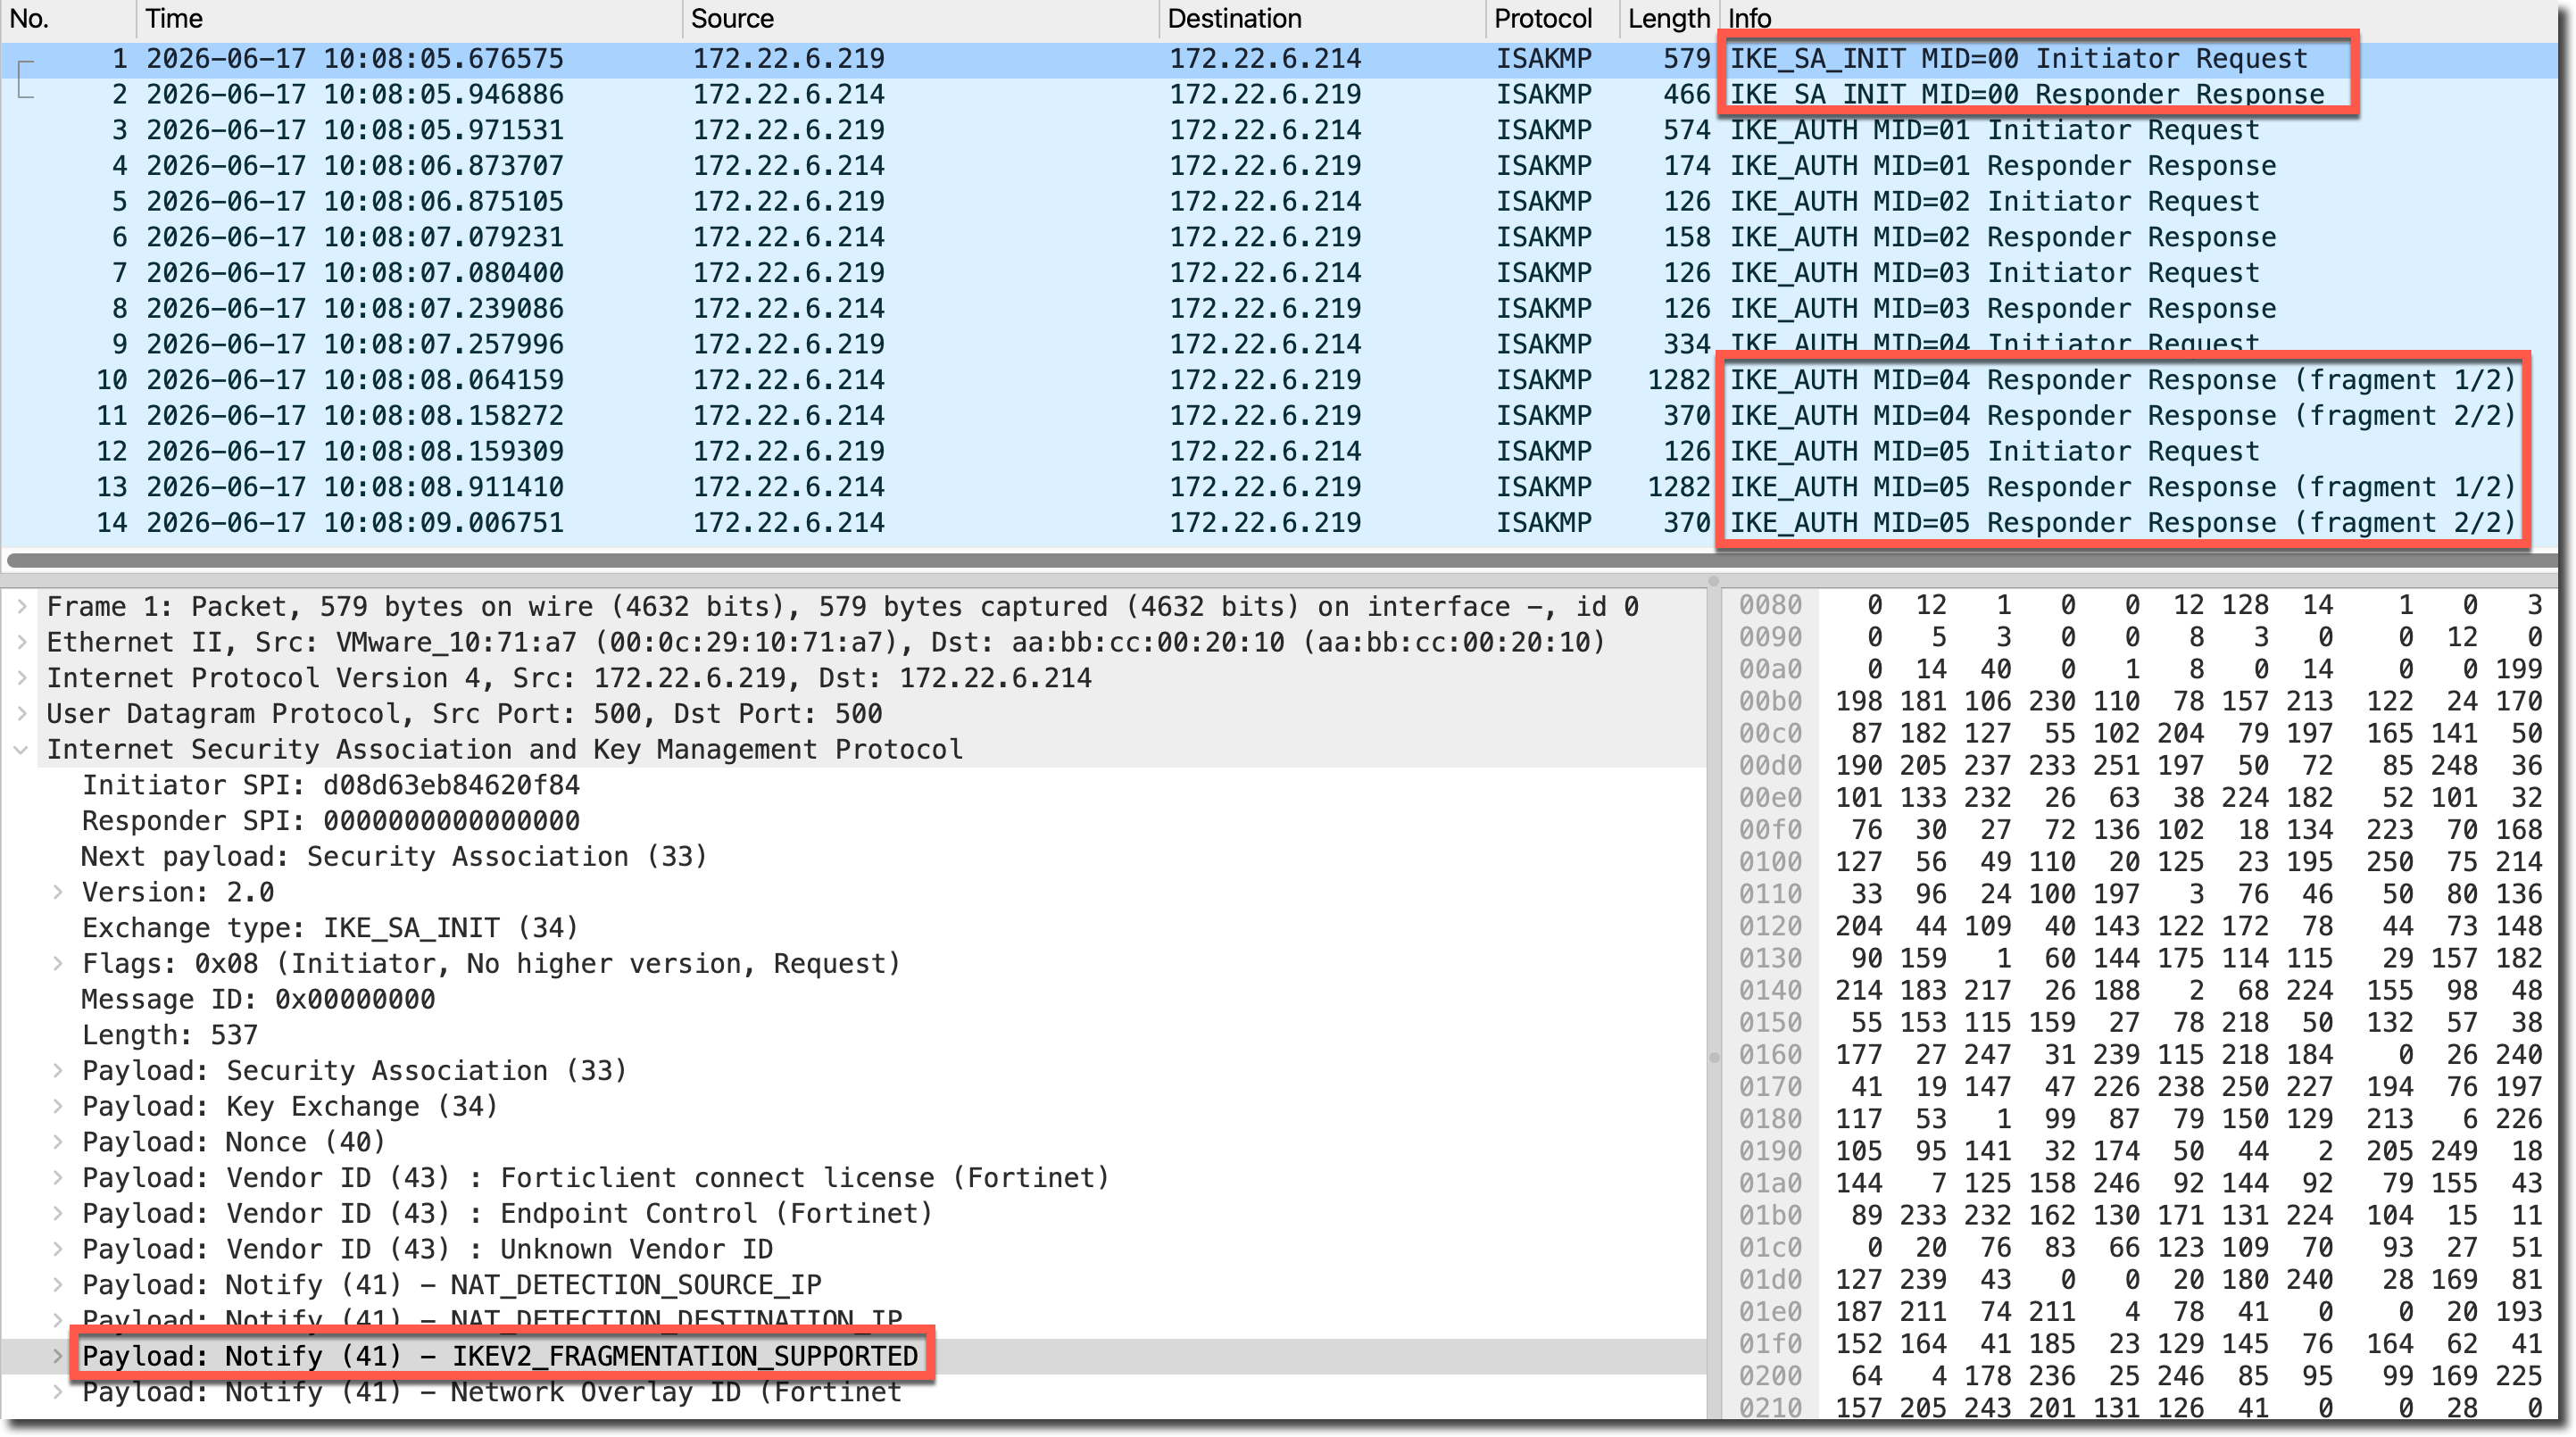2576x1437 pixels.
Task: Select packet 10 MID=04 fragment 1/2
Action: pyautogui.click(x=1280, y=380)
